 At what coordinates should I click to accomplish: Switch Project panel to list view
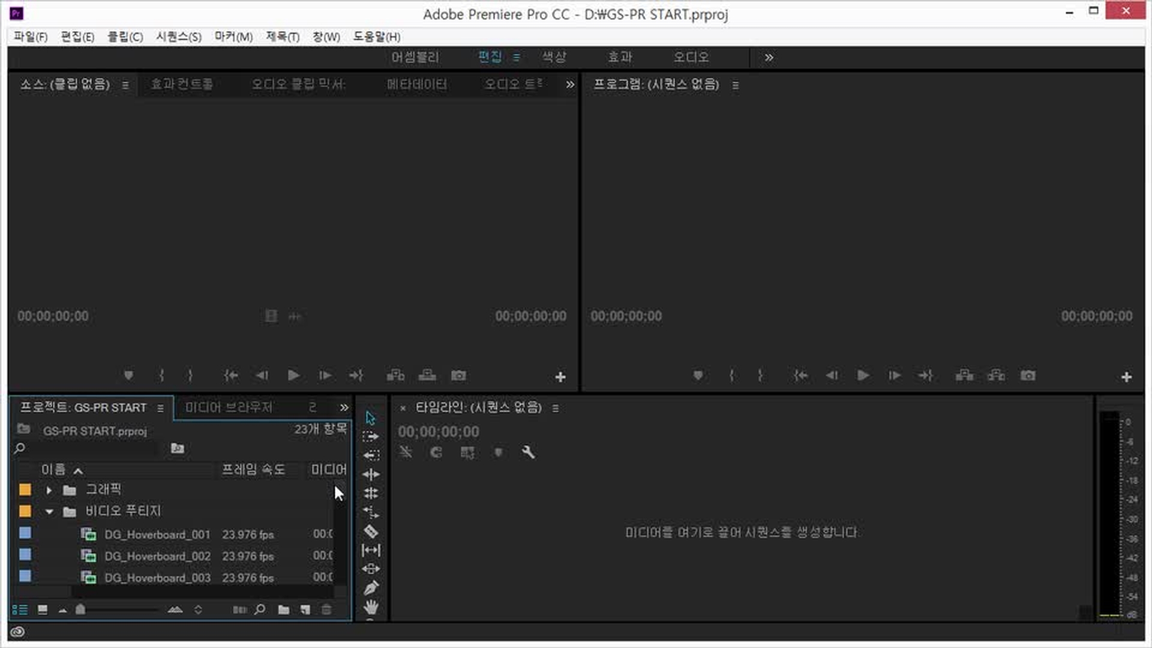click(20, 610)
